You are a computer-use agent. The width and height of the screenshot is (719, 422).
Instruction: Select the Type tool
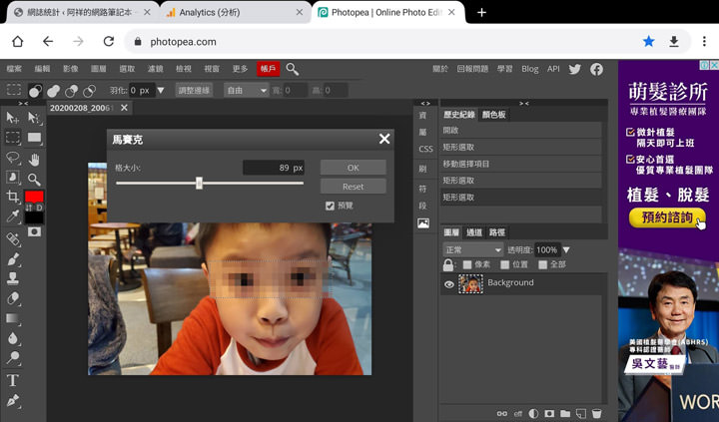point(13,380)
